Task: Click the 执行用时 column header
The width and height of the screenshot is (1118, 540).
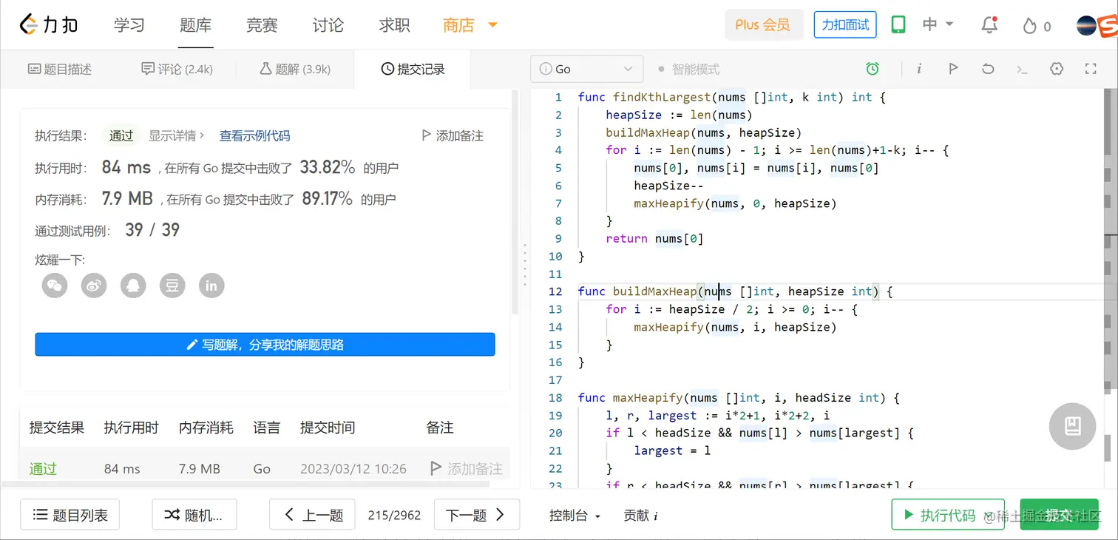Action: point(131,428)
